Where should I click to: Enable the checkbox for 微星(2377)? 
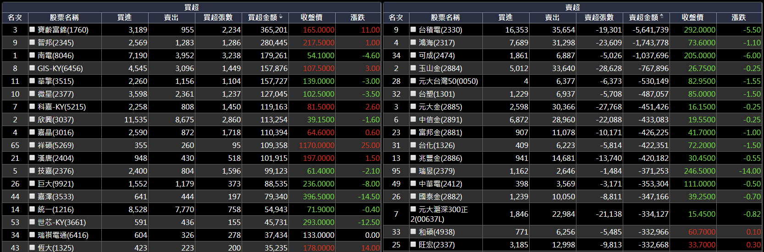[x=32, y=93]
